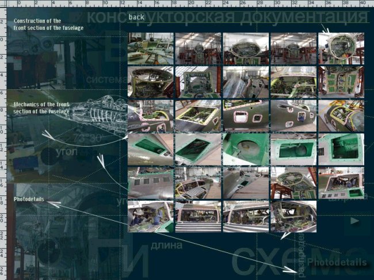Open the last thumbnail in the third row
The width and height of the screenshot is (374, 280).
click(341, 116)
